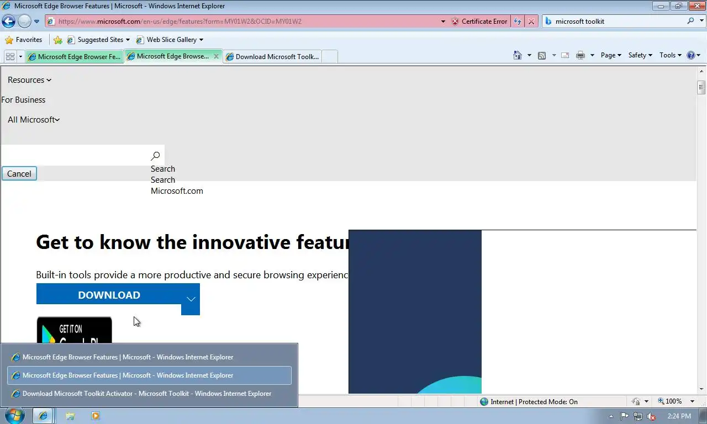Click the Windows Start orb
This screenshot has width=707, height=424.
coord(14,416)
